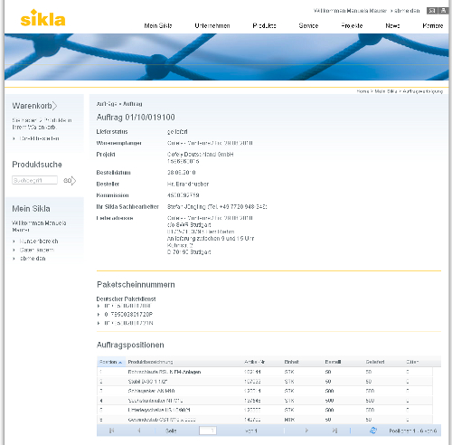Open the News menu
Viewport: 452px width, 445px height.
pos(392,25)
